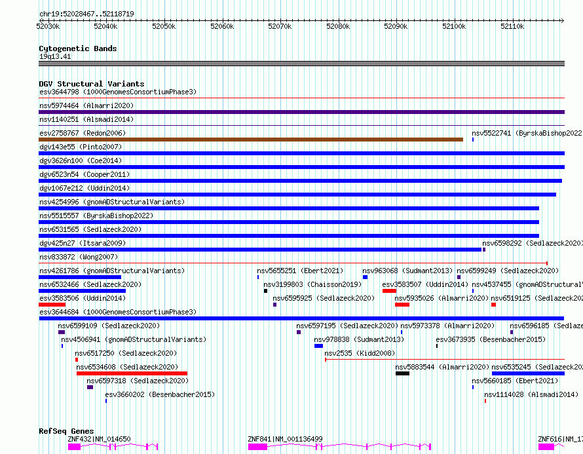Click the 52040k ruler position

click(105, 26)
